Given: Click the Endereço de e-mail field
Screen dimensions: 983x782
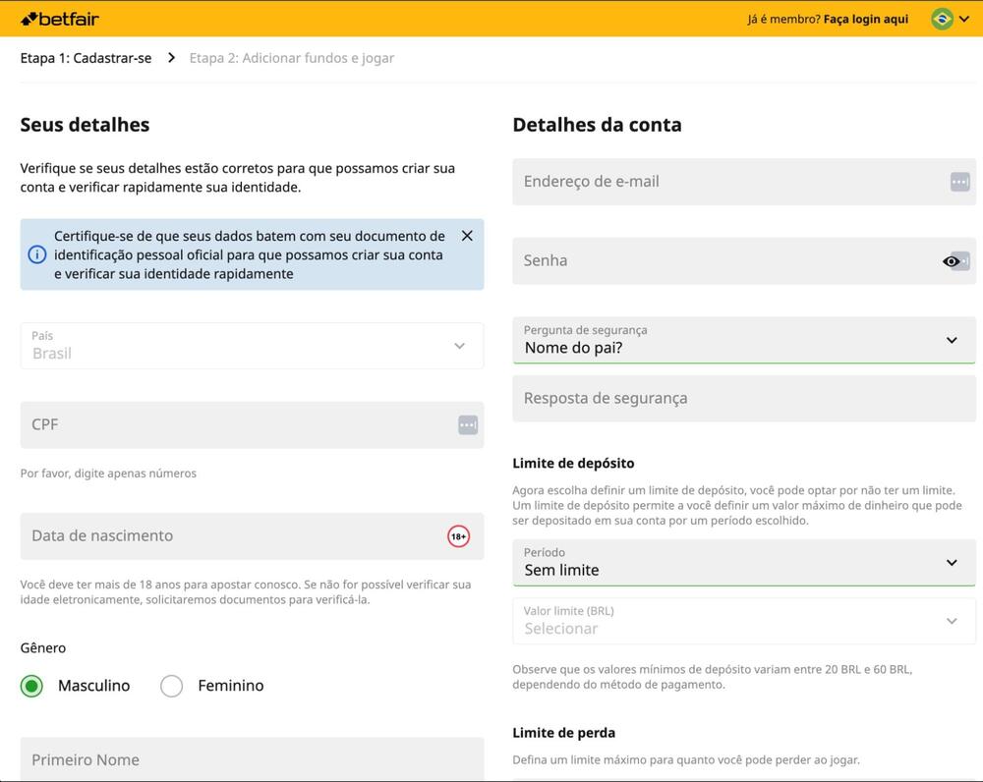Looking at the screenshot, I should [744, 182].
